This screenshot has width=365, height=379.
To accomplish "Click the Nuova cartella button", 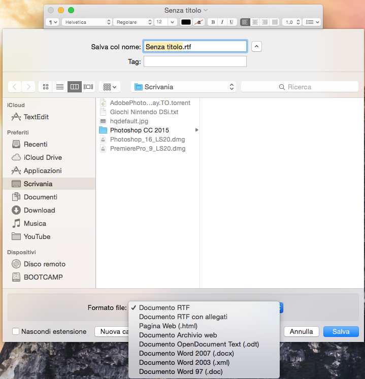I will [x=112, y=331].
